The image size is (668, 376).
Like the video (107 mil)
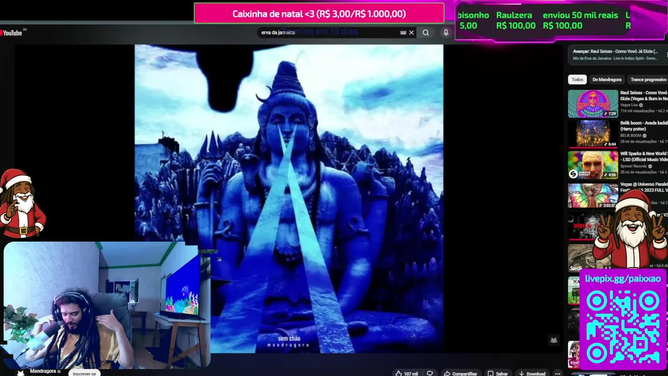(x=407, y=373)
